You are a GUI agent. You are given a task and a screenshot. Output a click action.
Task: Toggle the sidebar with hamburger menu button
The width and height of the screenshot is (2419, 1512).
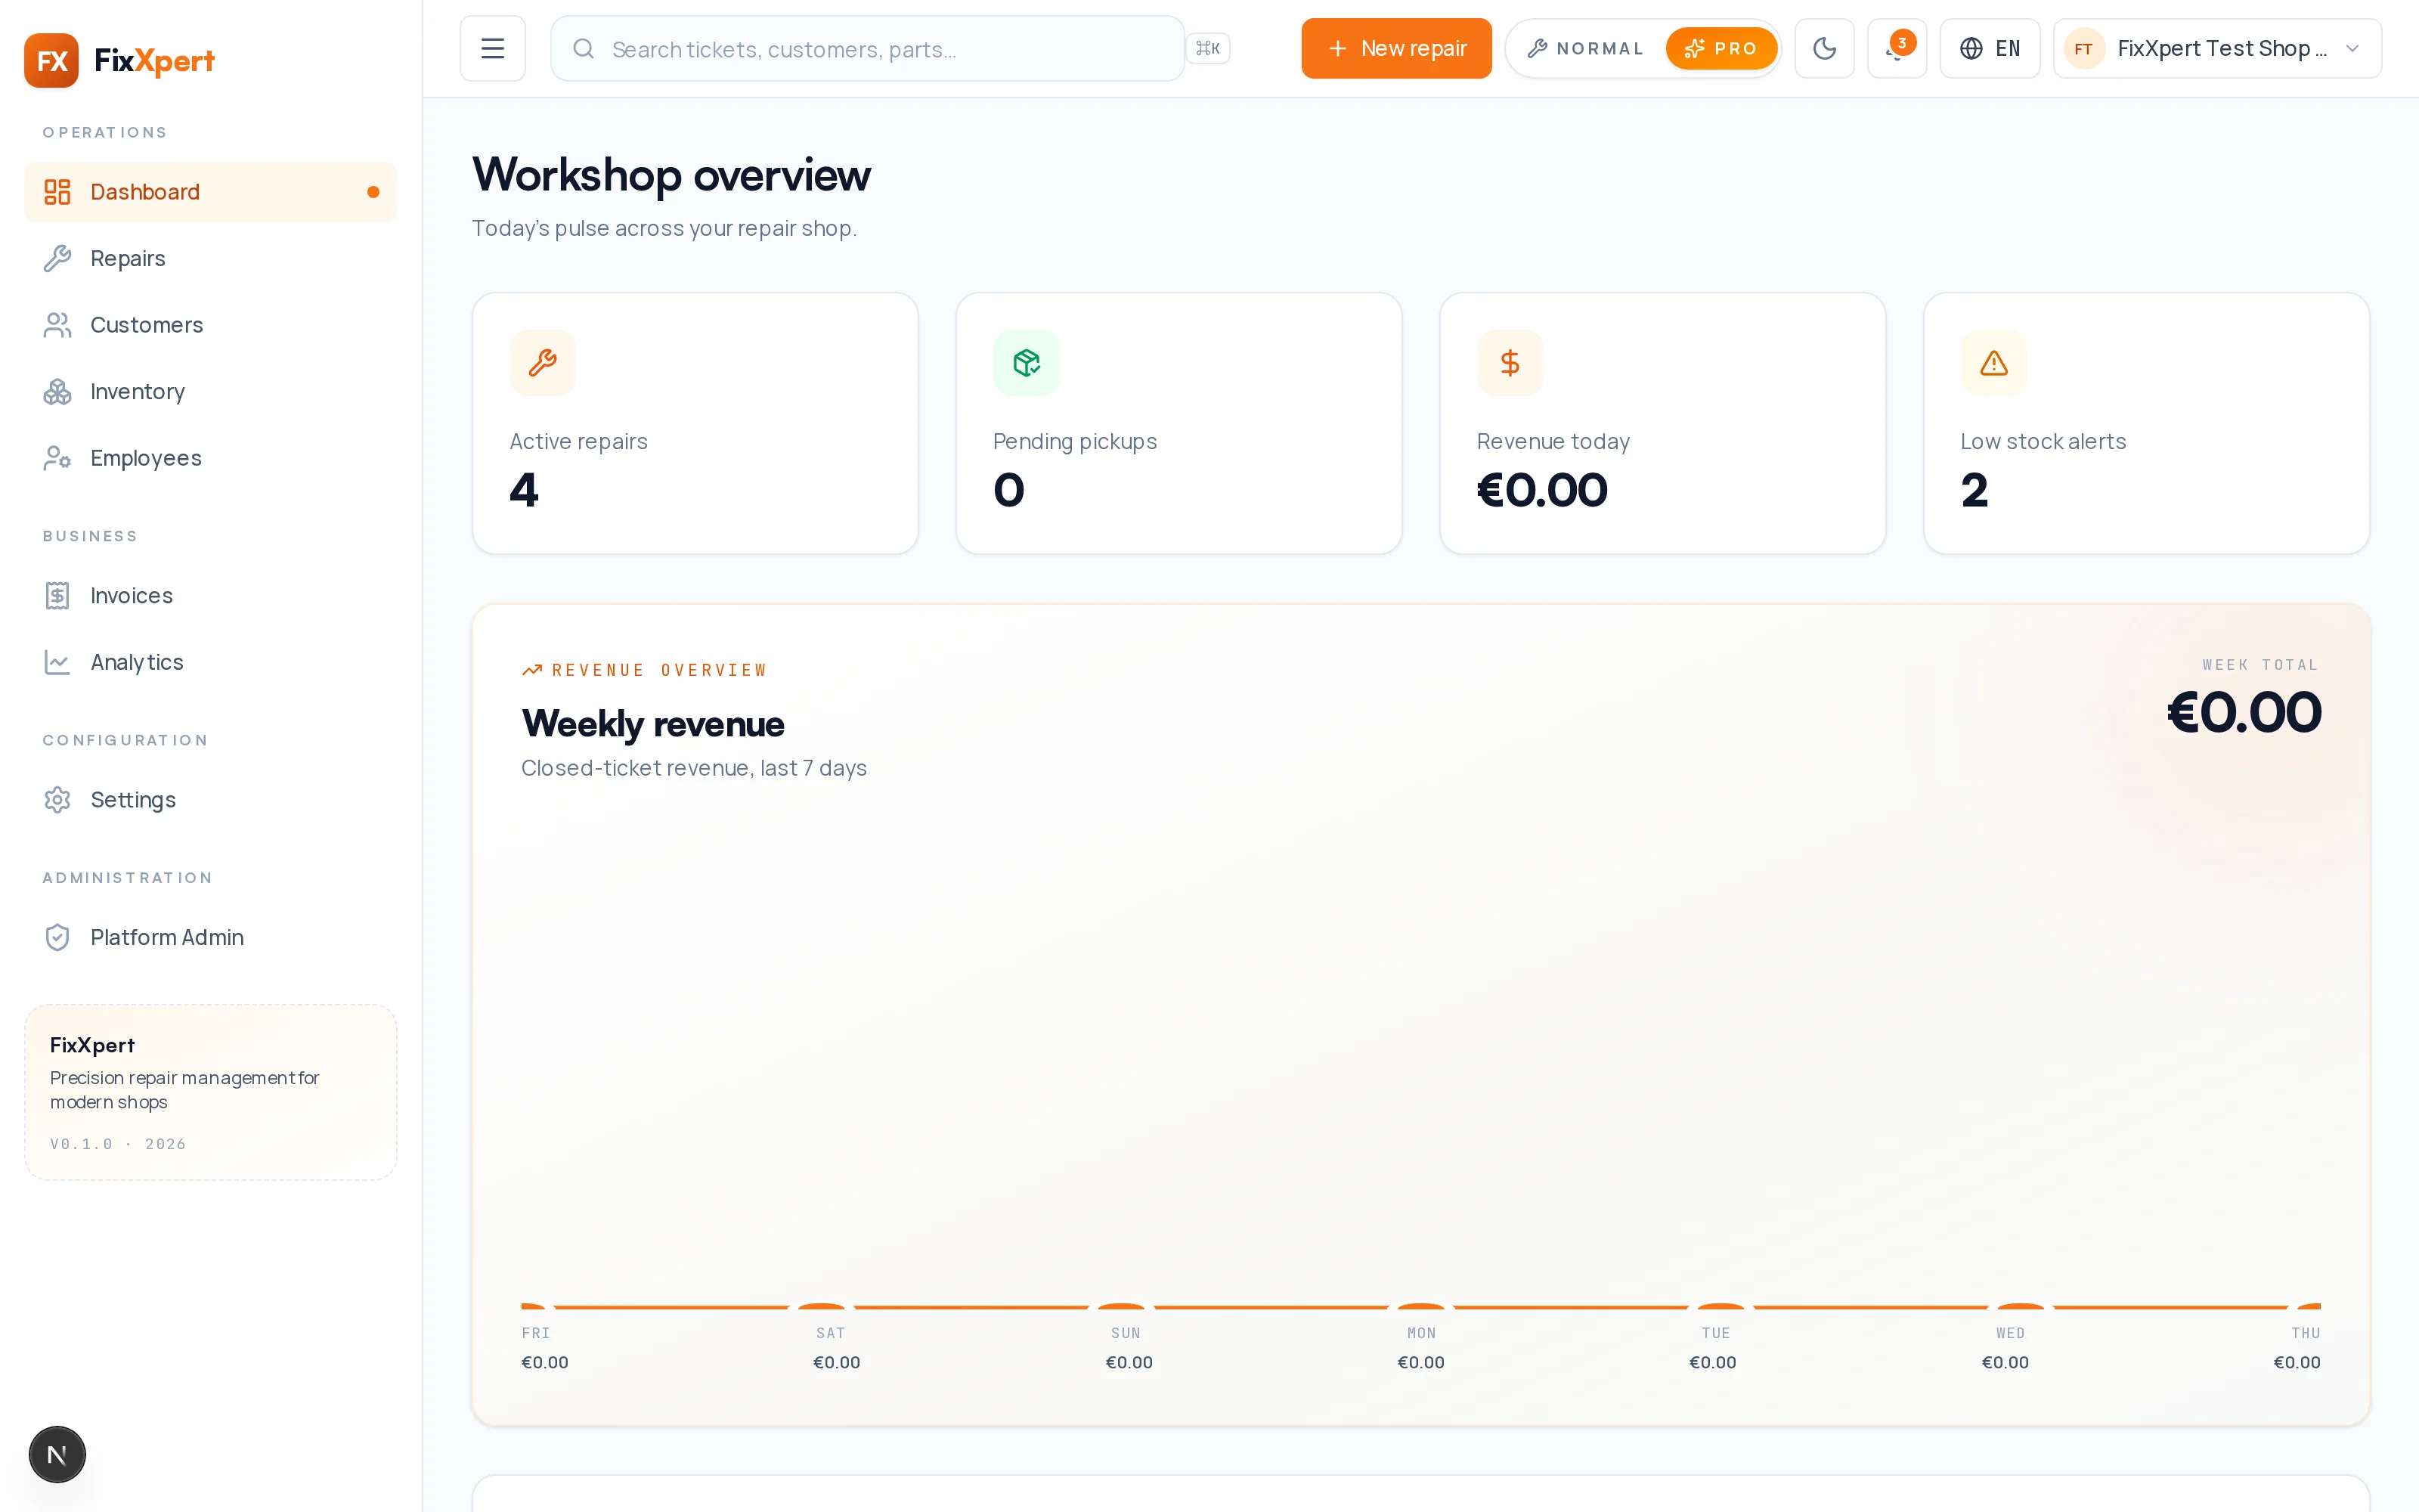click(493, 48)
